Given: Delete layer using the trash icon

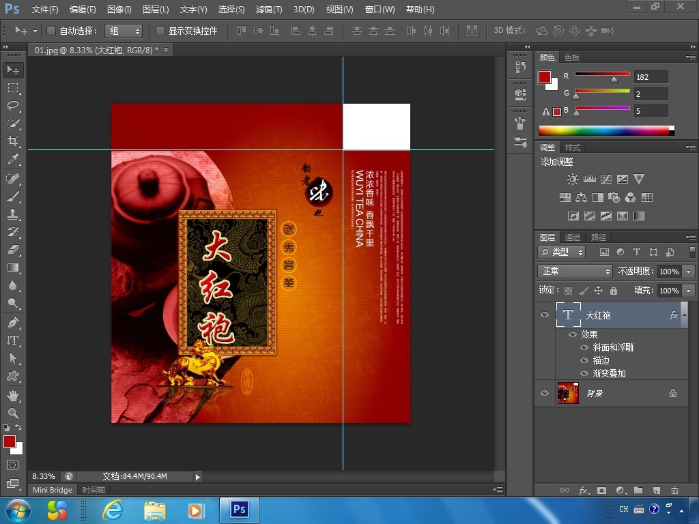Looking at the screenshot, I should [674, 490].
